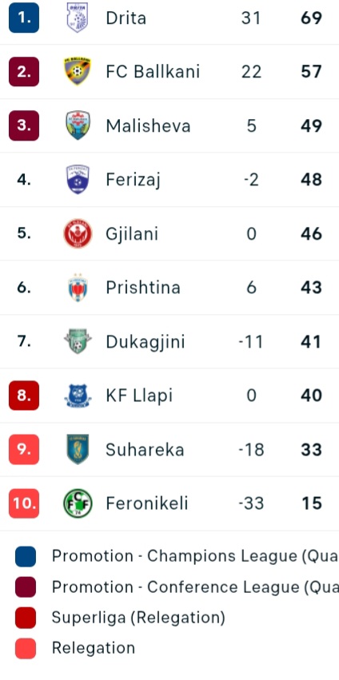Click the number 1 position badge

(x=24, y=18)
